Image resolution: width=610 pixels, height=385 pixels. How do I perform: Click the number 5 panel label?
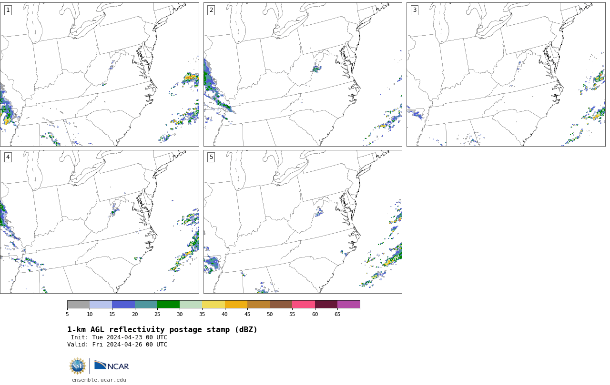point(211,157)
